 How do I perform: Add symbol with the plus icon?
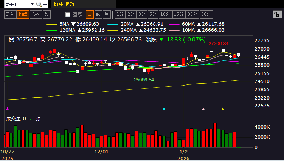pos(45,4)
